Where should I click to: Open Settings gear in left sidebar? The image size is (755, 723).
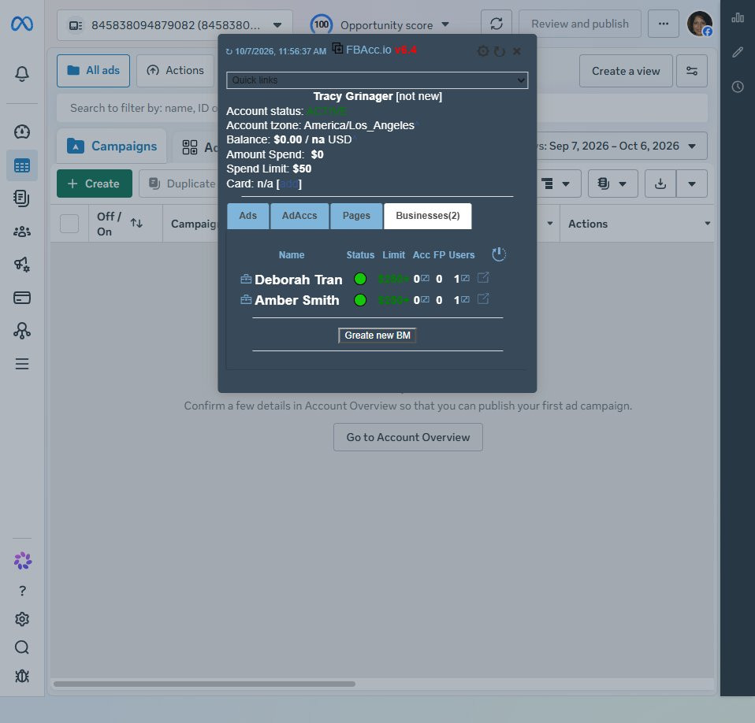coord(21,619)
